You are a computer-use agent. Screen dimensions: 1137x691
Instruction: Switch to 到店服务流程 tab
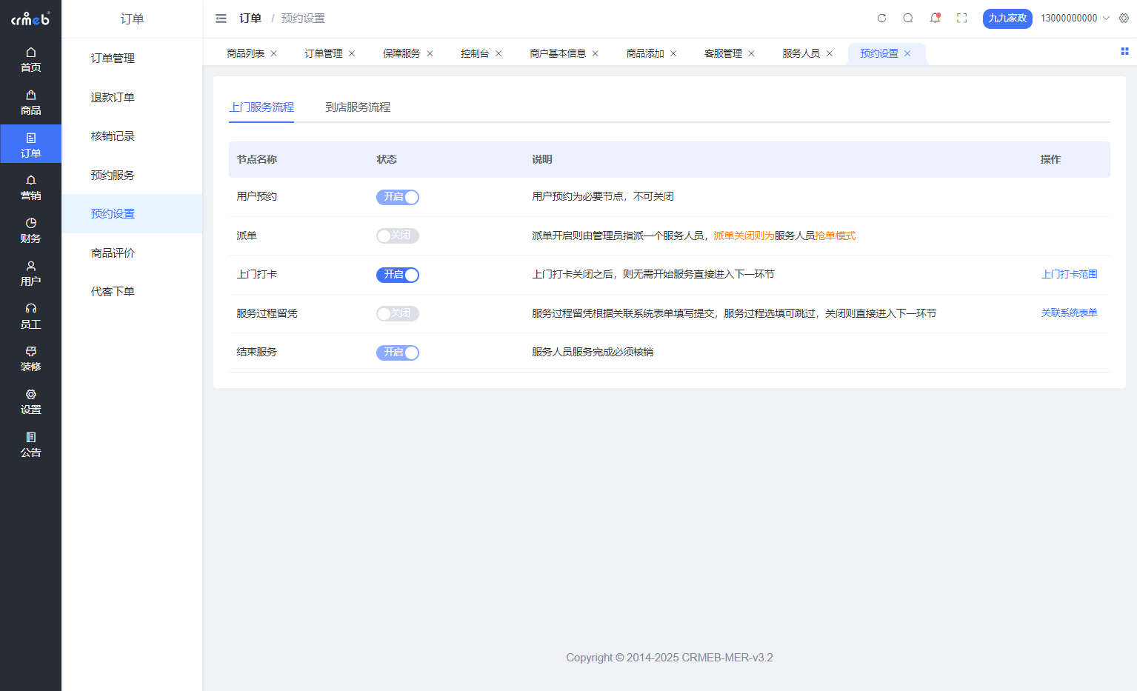tap(358, 107)
